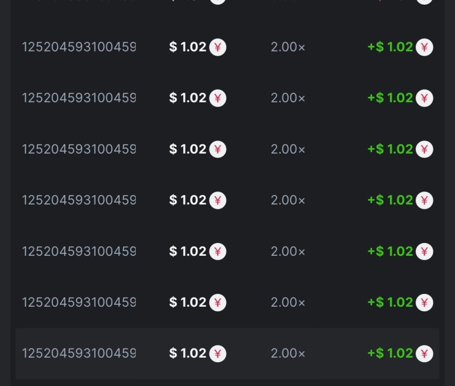Click 2.00× multiplier in the highlighted row
The width and height of the screenshot is (455, 386).
(x=288, y=354)
